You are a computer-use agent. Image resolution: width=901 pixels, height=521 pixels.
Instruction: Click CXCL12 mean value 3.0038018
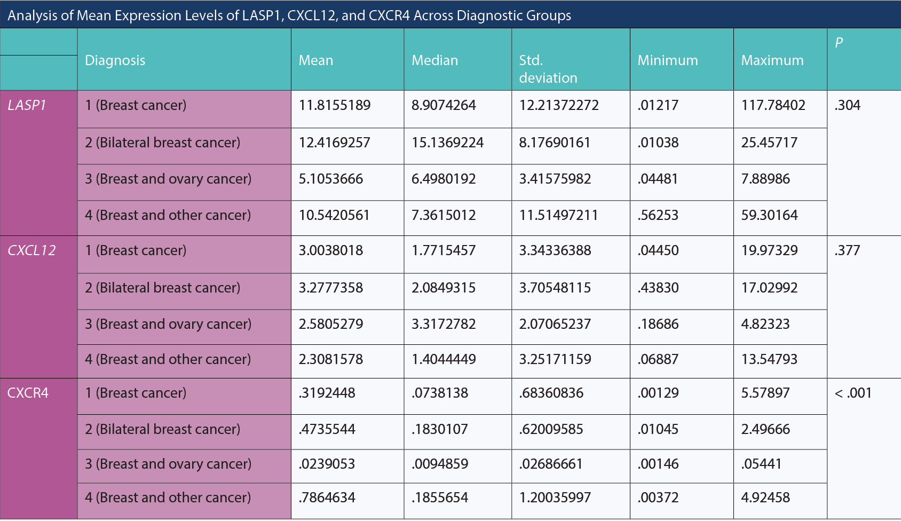[331, 250]
